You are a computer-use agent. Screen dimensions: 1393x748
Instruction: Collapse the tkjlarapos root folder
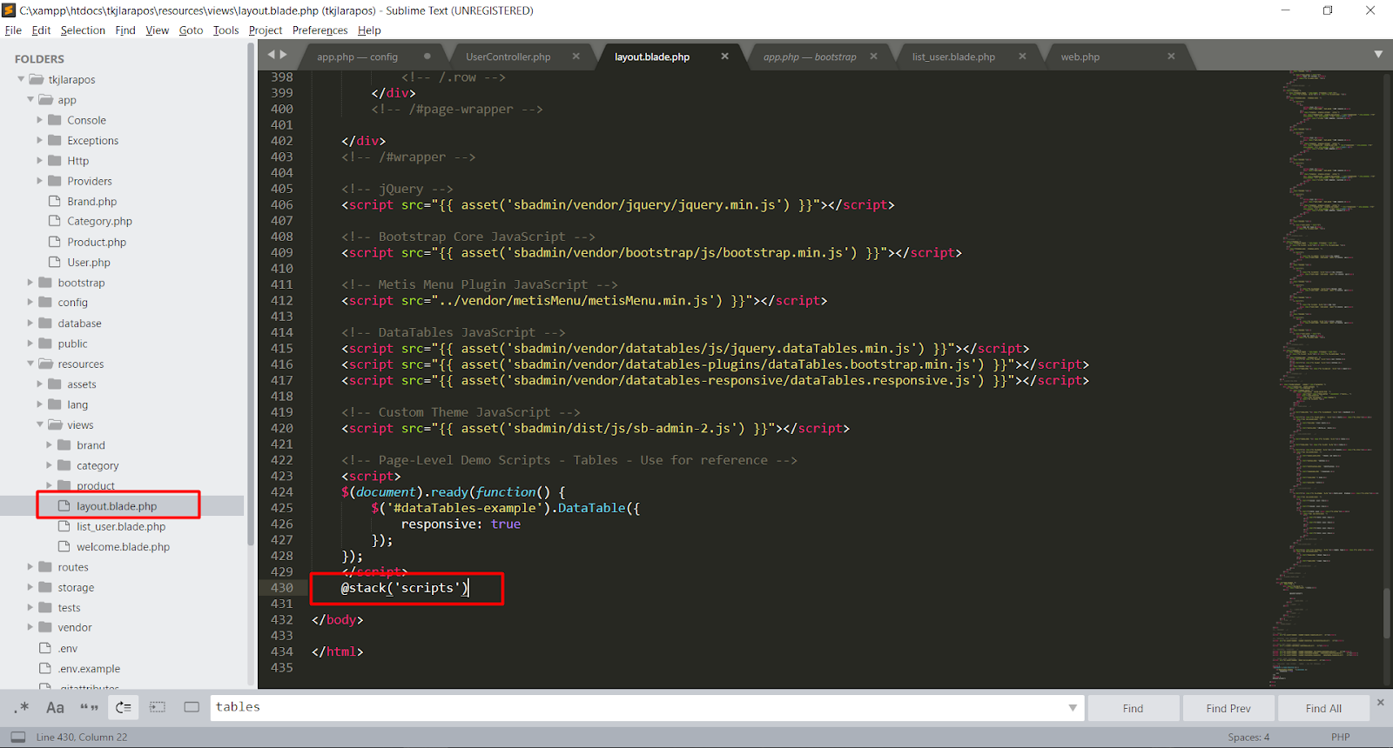pos(21,79)
